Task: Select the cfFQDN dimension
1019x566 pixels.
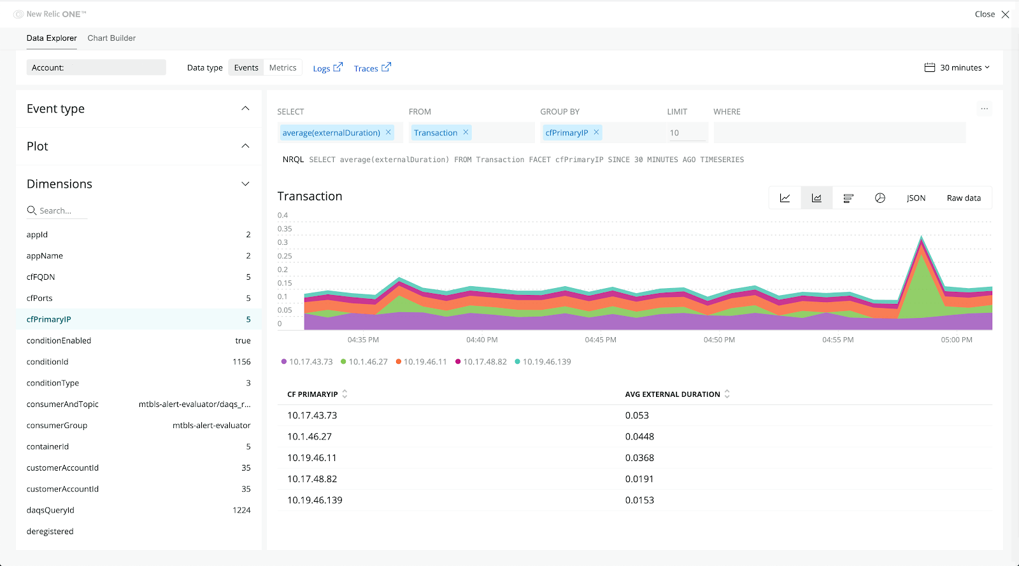Action: pos(139,277)
